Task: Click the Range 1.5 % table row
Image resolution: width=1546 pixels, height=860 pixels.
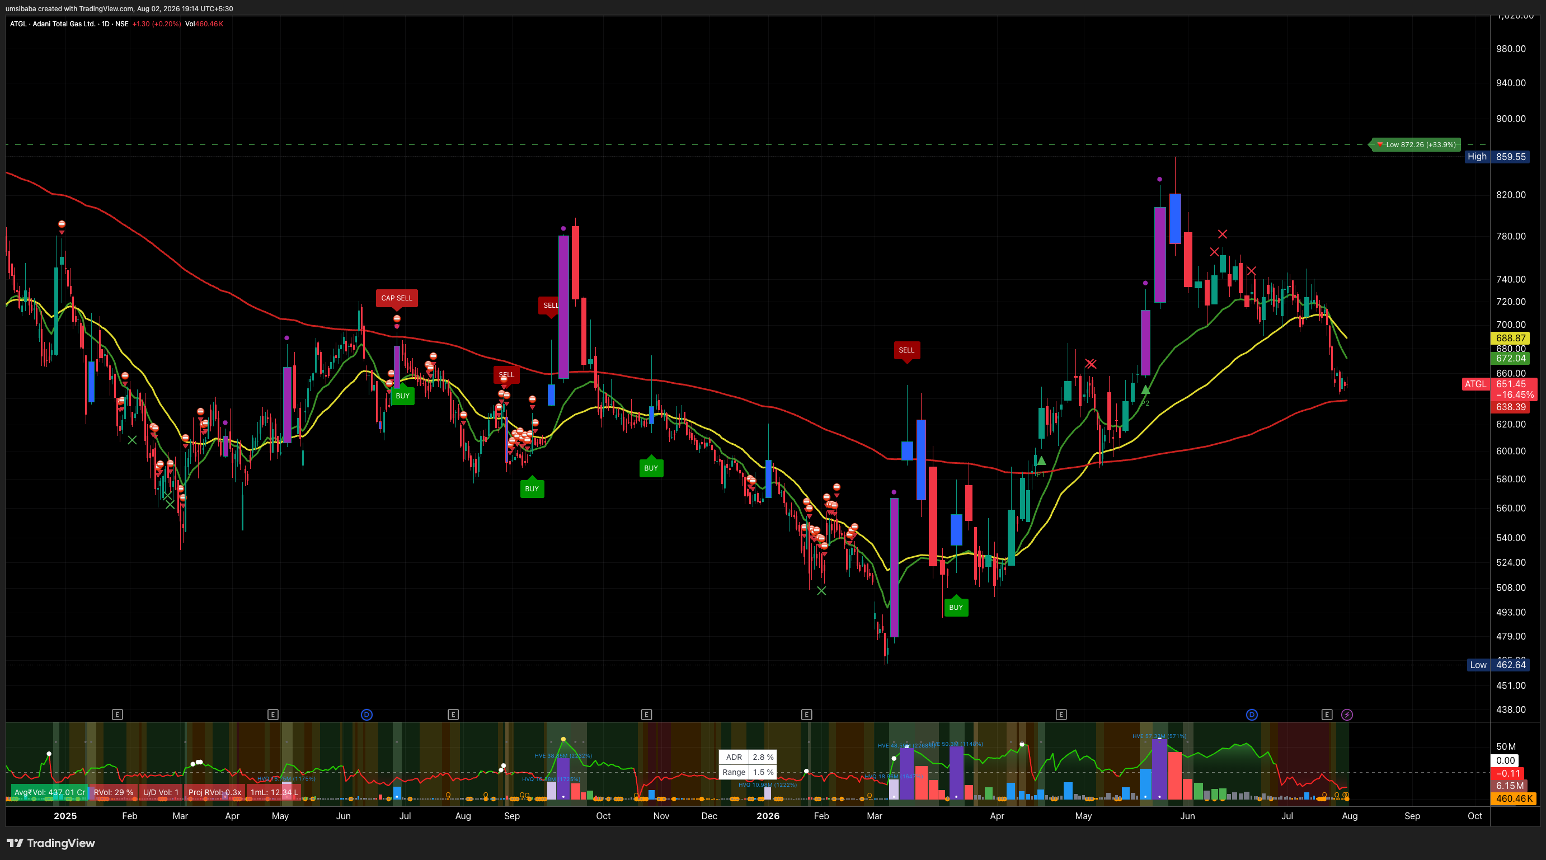Action: click(748, 772)
